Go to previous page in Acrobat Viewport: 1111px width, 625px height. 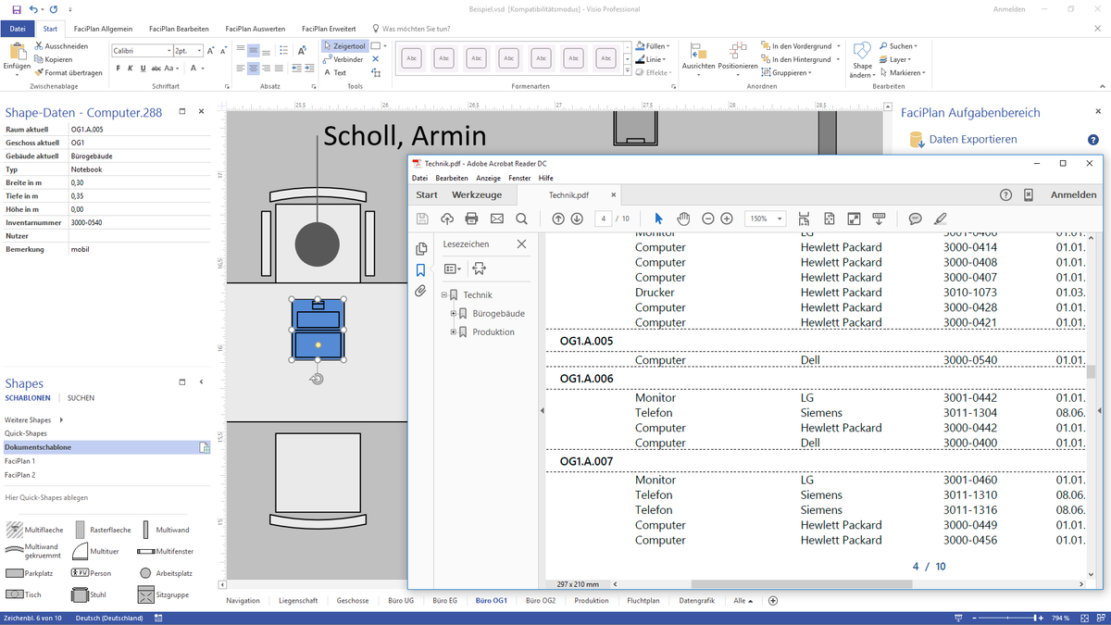[x=558, y=219]
